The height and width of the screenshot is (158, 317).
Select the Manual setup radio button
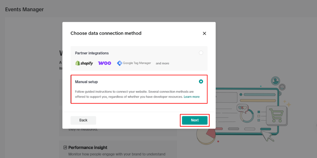coord(201,82)
